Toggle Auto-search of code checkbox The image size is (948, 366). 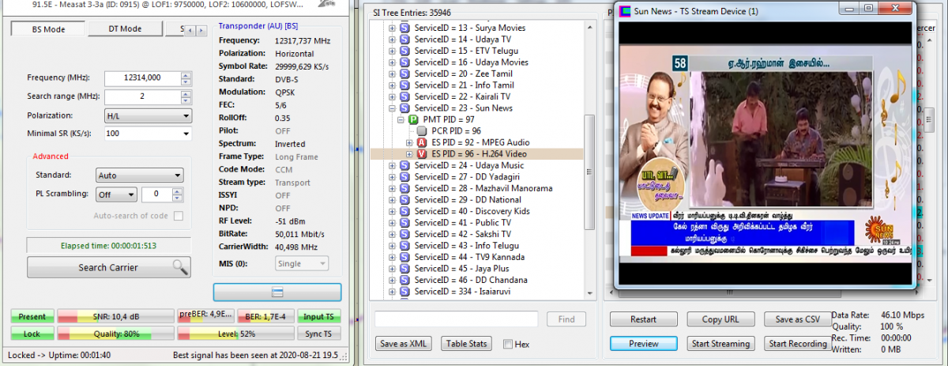[179, 216]
